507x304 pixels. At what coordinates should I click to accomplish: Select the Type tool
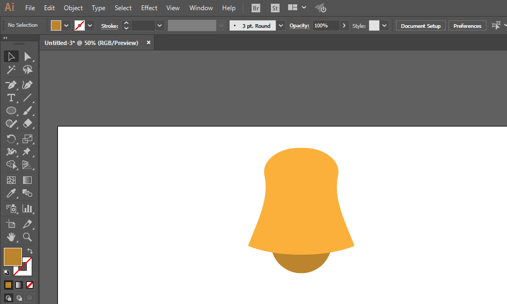point(11,98)
